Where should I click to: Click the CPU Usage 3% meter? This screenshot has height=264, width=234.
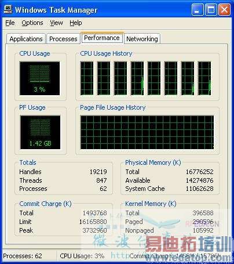pos(39,78)
